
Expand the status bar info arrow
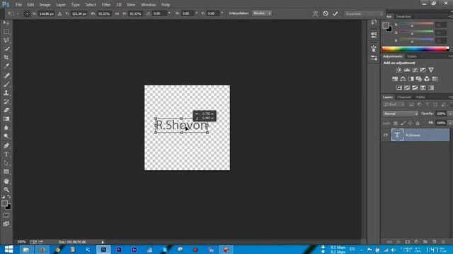103,242
